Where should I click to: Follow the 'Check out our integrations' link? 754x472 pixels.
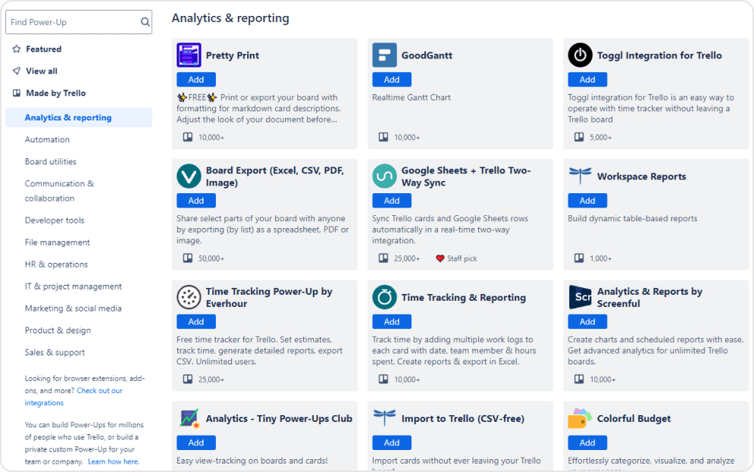(x=99, y=391)
